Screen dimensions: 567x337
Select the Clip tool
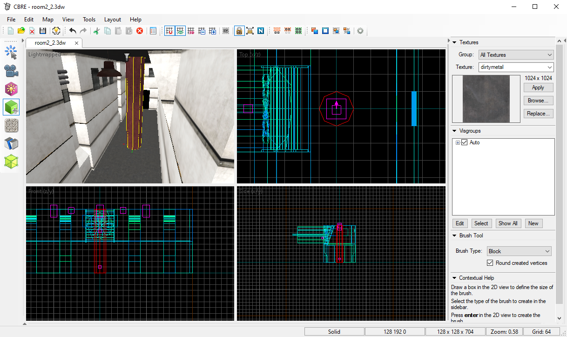[x=11, y=143]
